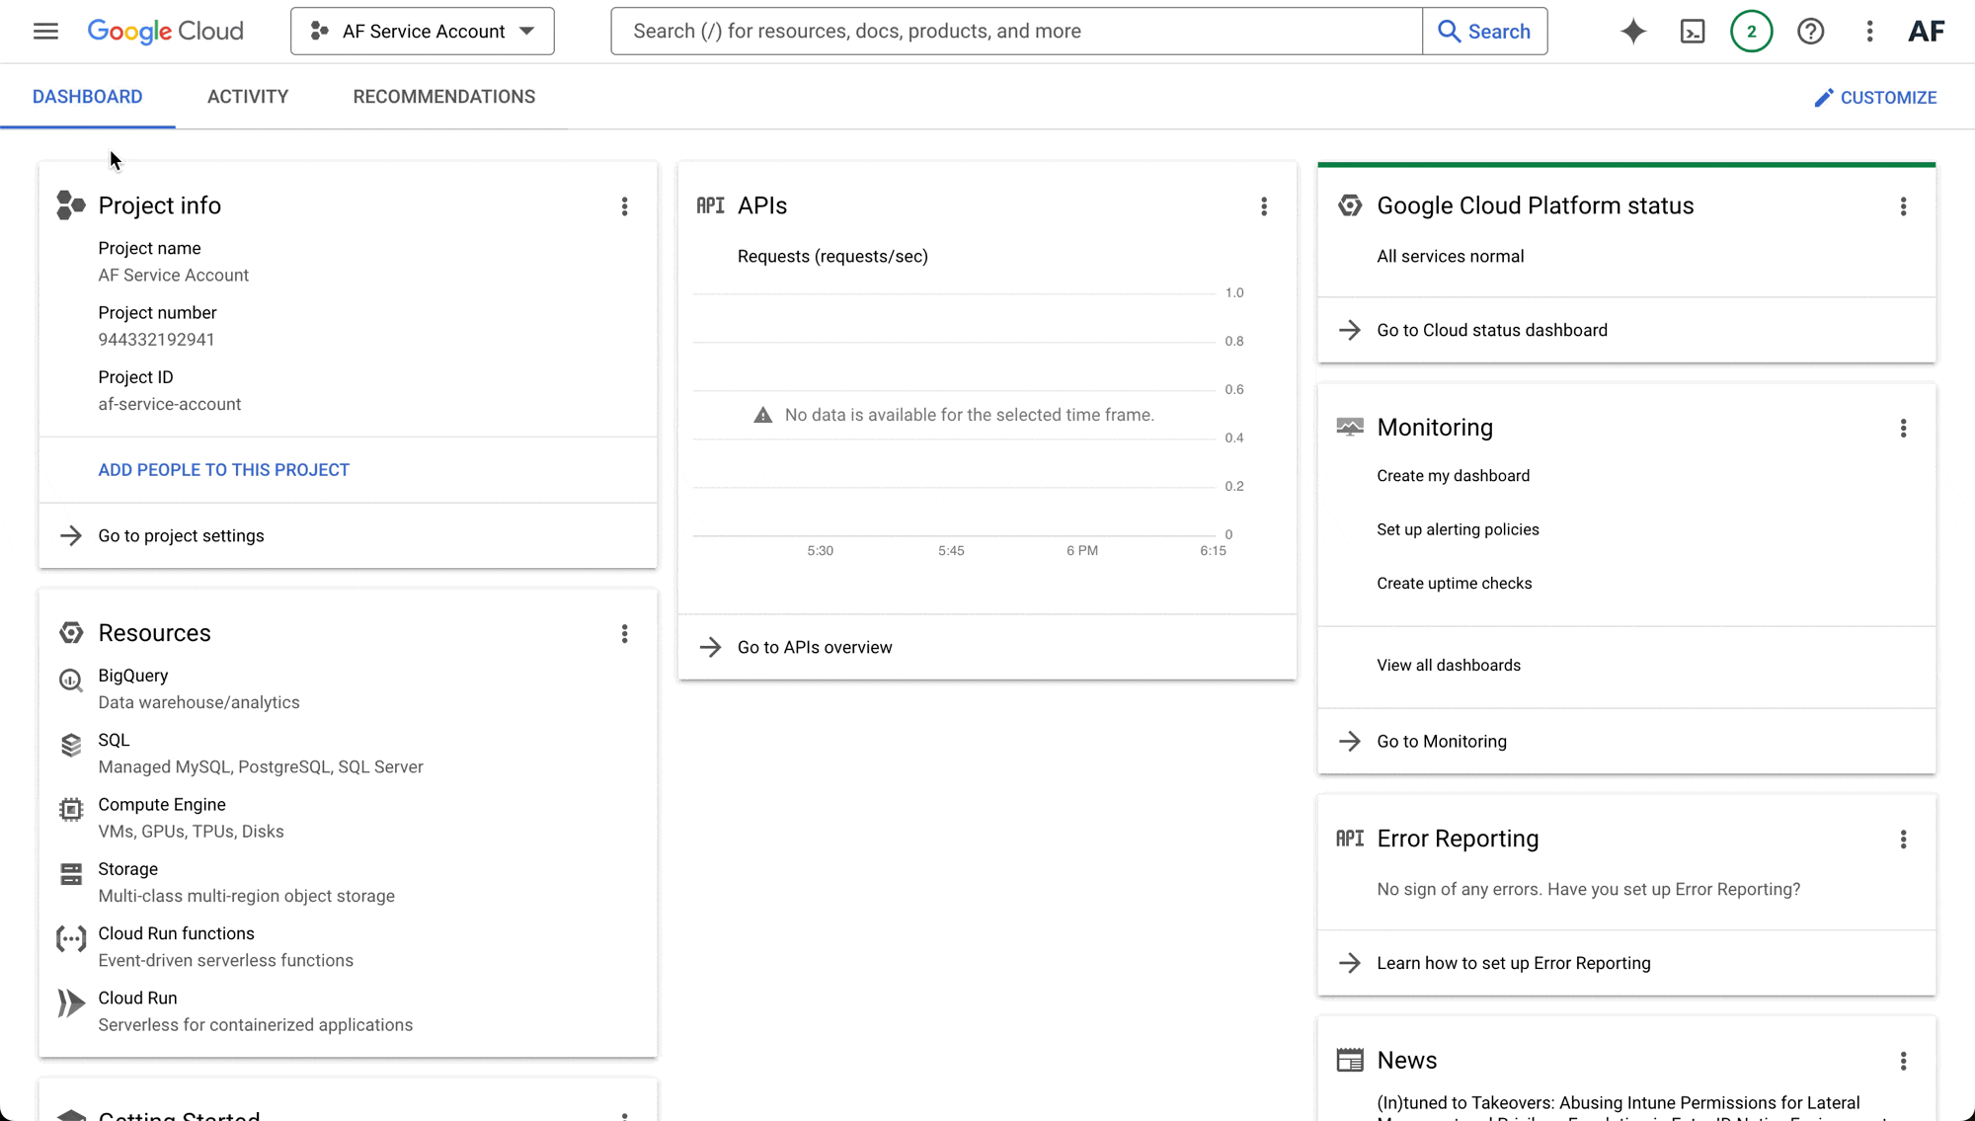The height and width of the screenshot is (1121, 1975).
Task: Open the AF account avatar
Action: click(1926, 31)
